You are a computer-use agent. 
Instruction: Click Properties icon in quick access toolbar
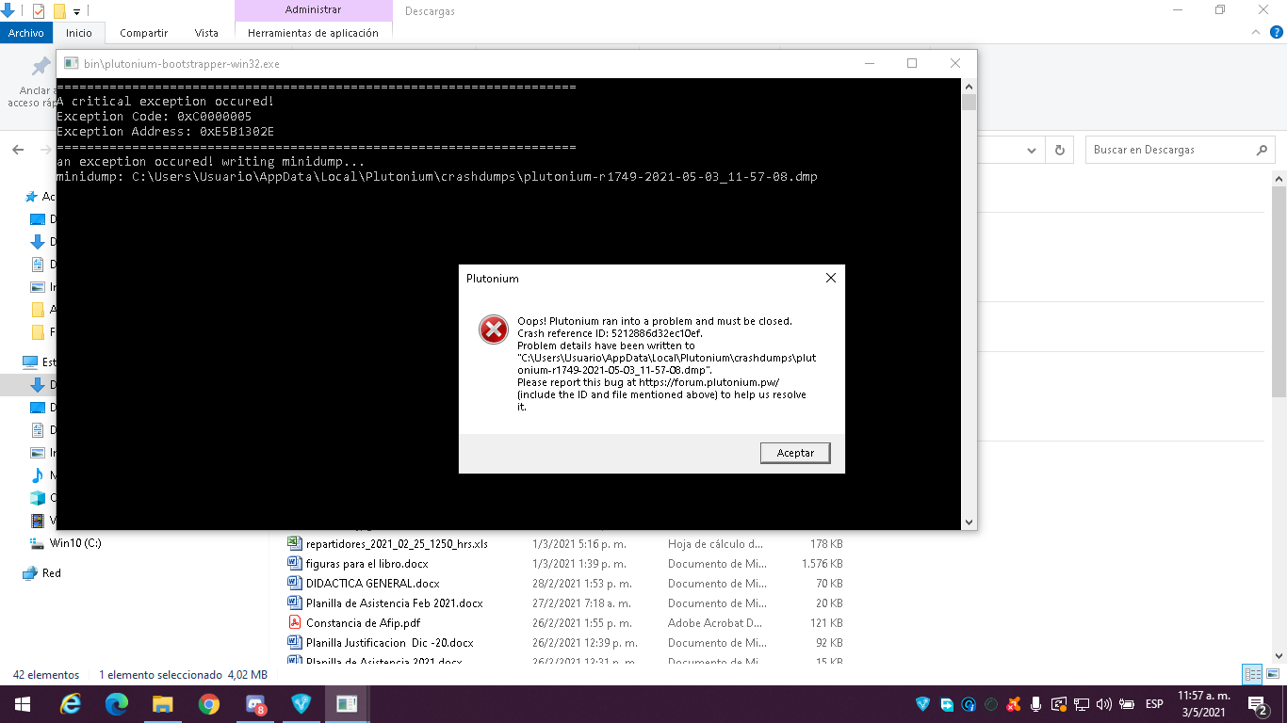[x=39, y=11]
